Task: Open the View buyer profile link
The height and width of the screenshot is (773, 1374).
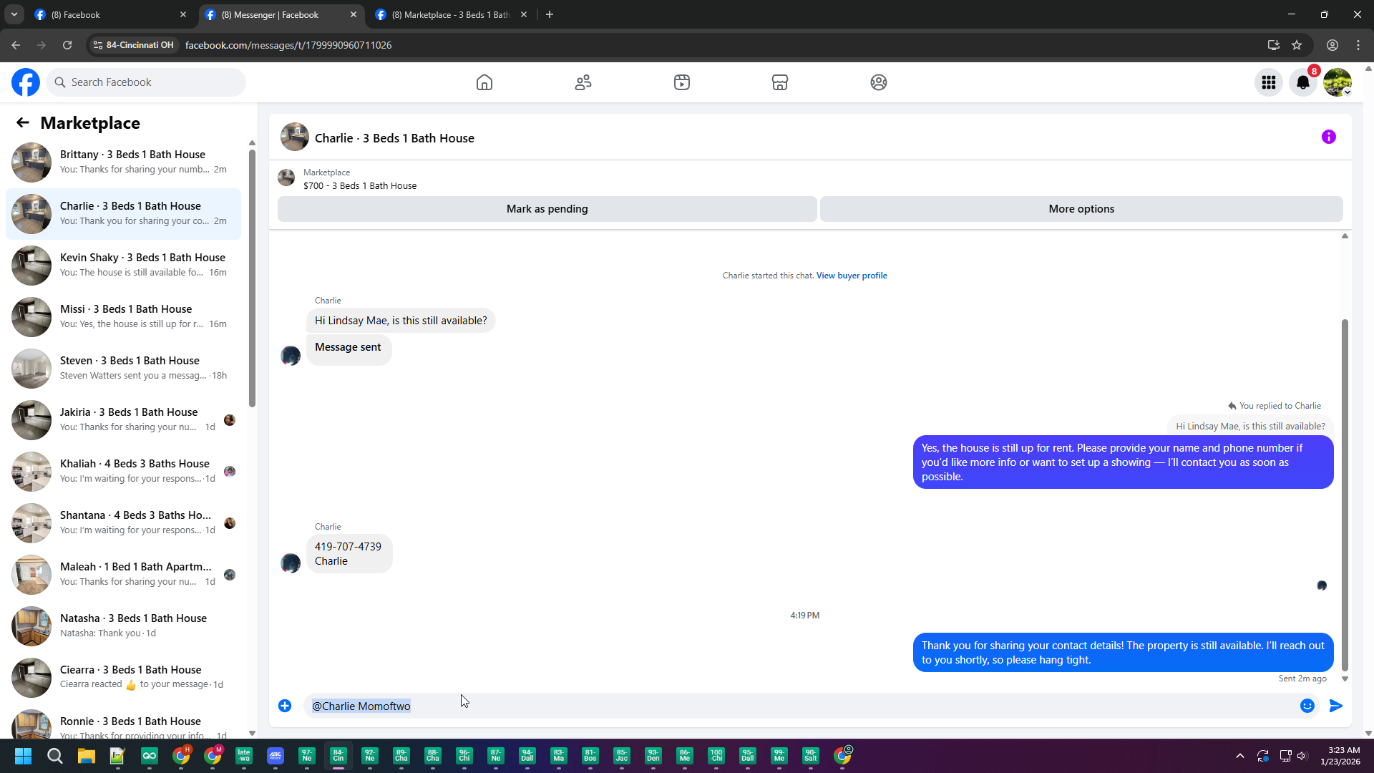Action: pos(852,276)
